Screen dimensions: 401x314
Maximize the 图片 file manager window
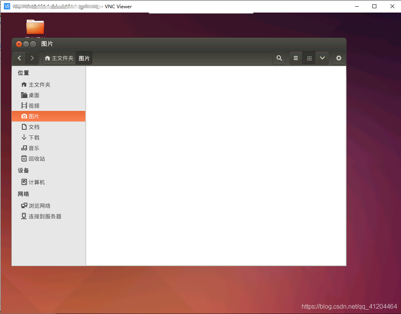(x=33, y=44)
